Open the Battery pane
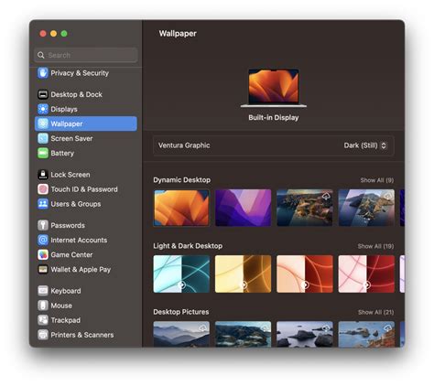 [x=86, y=153]
